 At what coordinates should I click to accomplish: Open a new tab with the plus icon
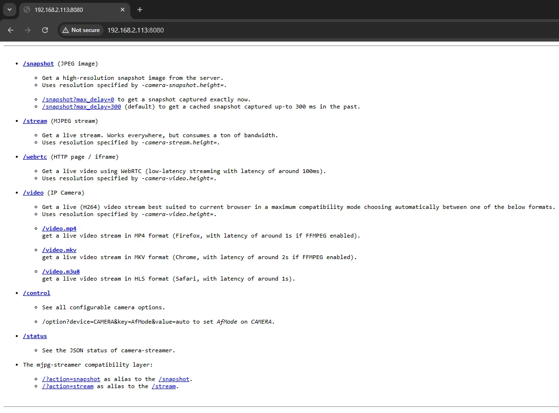tap(140, 10)
